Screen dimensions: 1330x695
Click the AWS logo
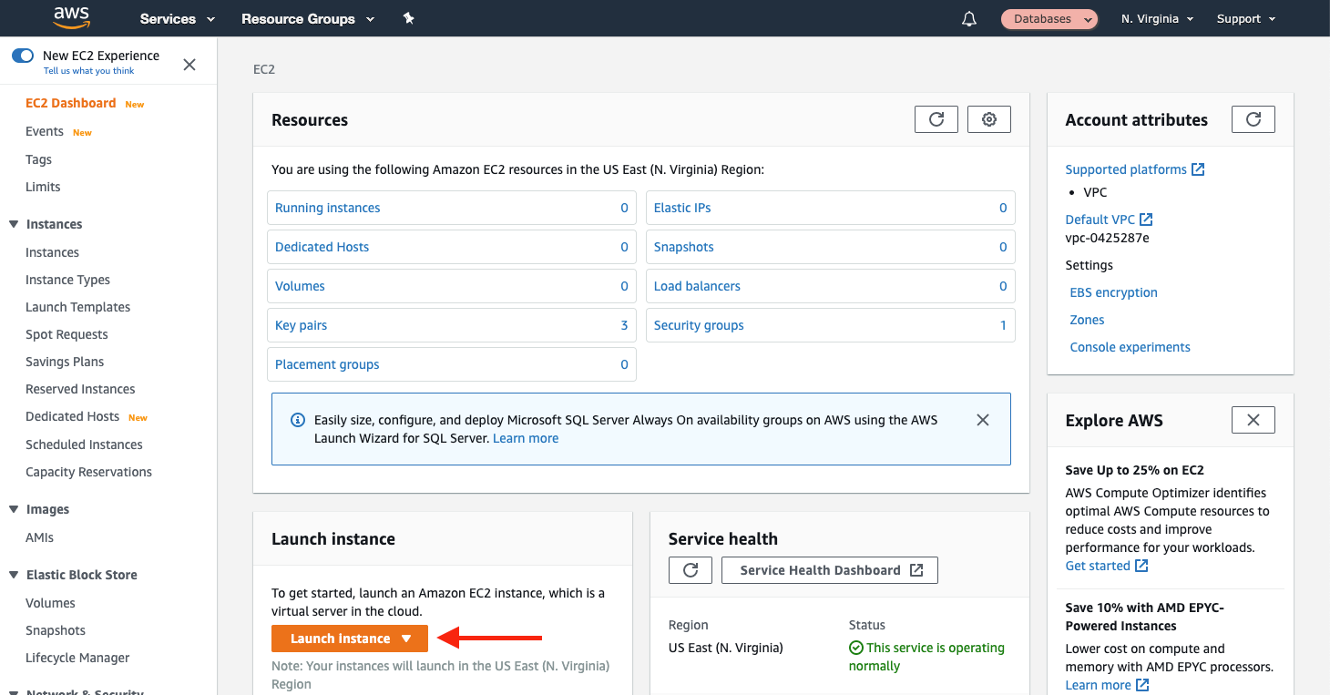(x=71, y=17)
